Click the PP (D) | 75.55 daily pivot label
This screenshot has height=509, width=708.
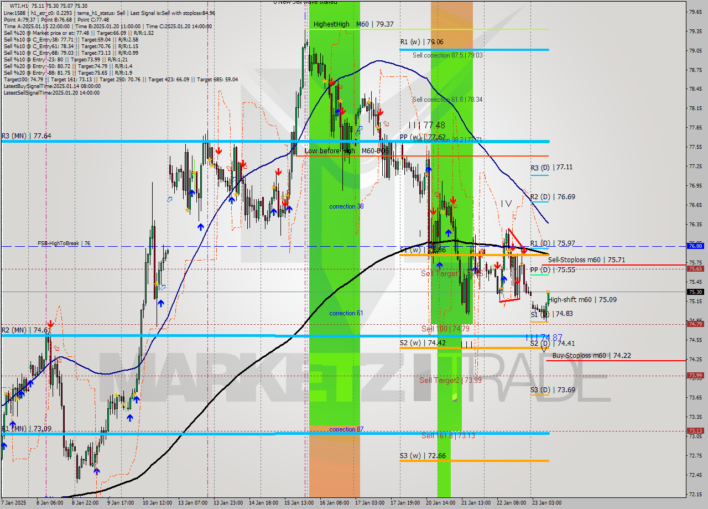coord(553,270)
